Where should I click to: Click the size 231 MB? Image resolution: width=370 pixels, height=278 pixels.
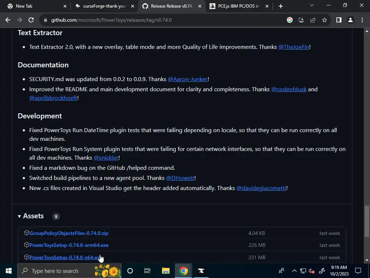point(257,257)
